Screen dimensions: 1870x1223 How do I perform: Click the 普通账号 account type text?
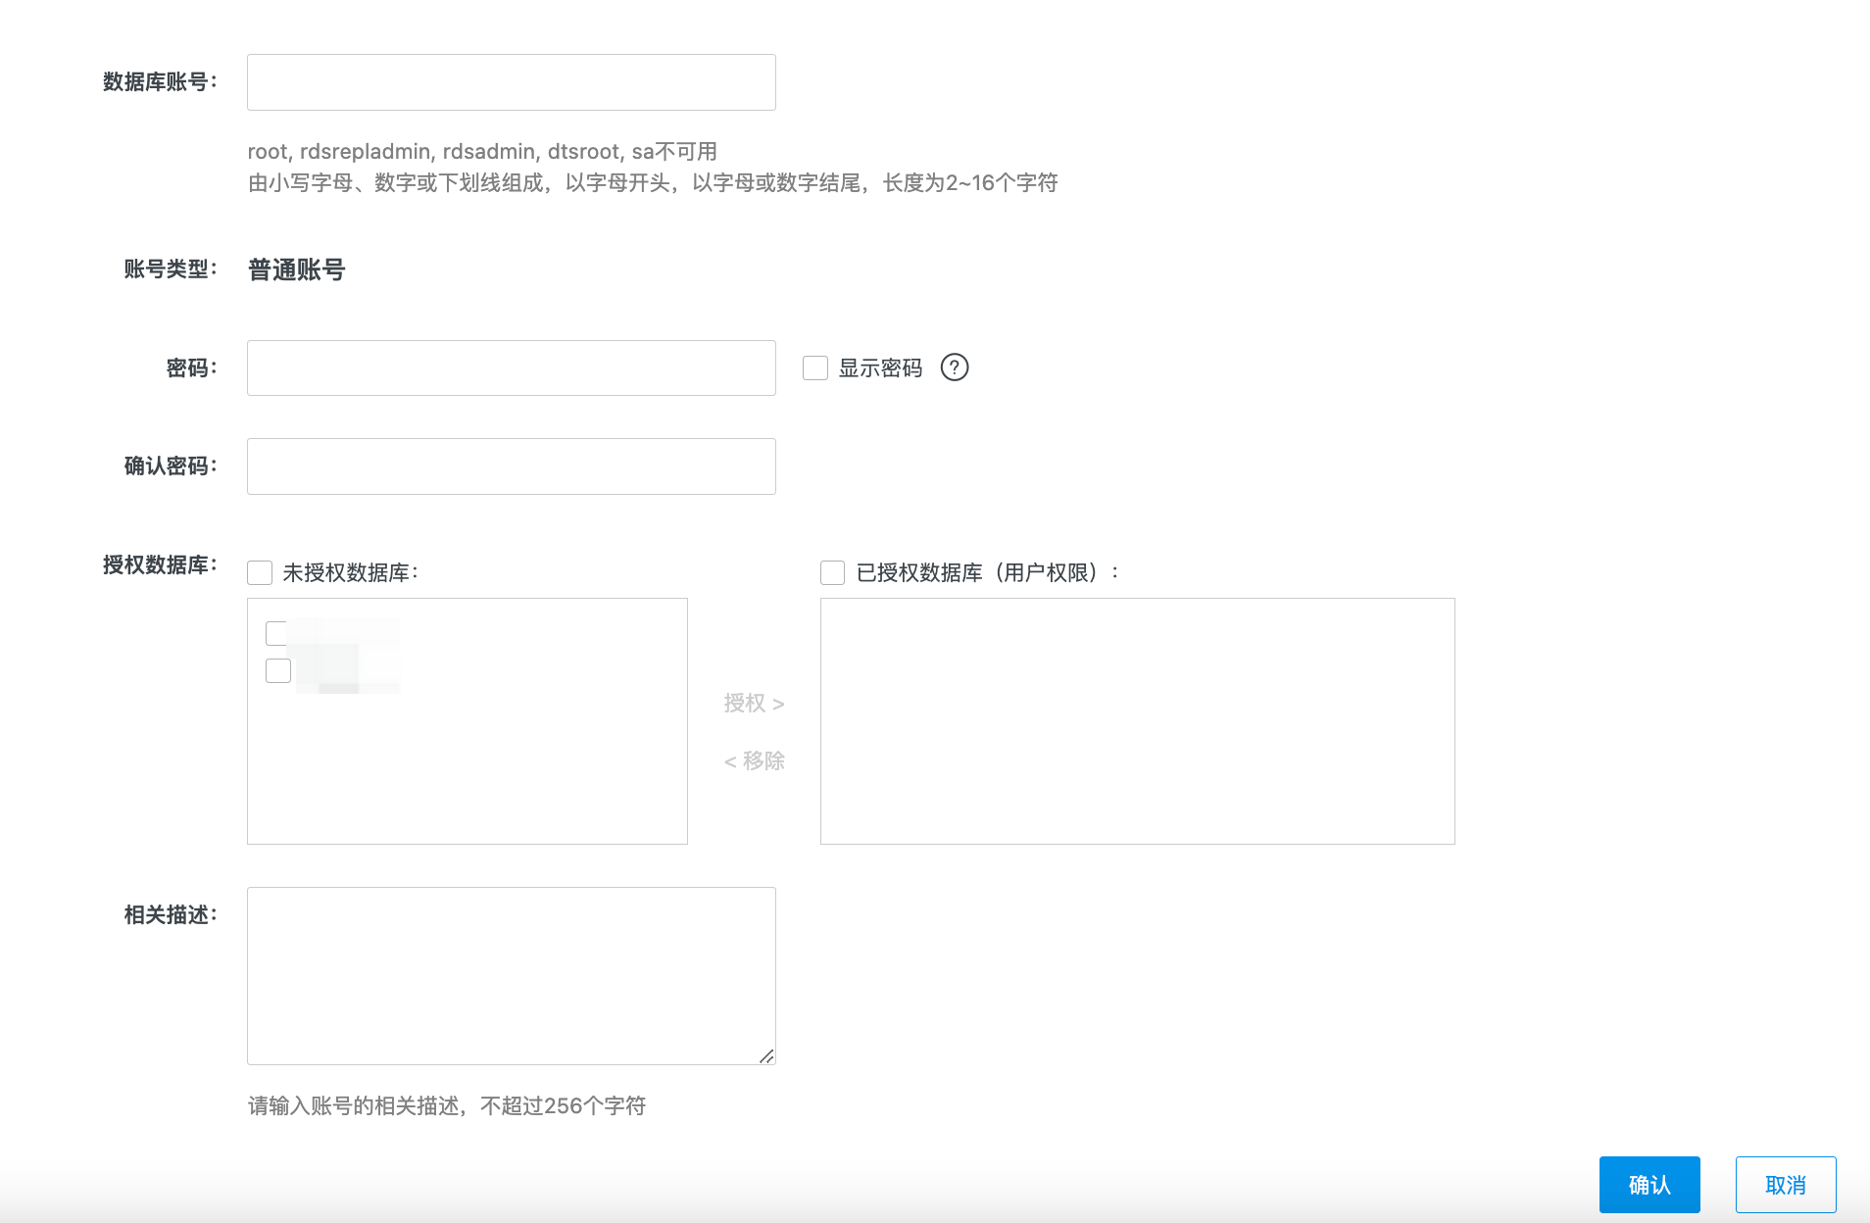click(296, 269)
